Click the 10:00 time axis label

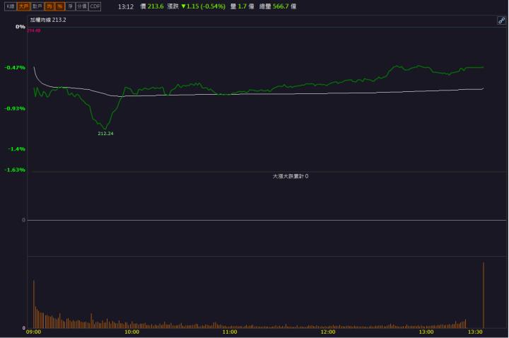(131, 332)
